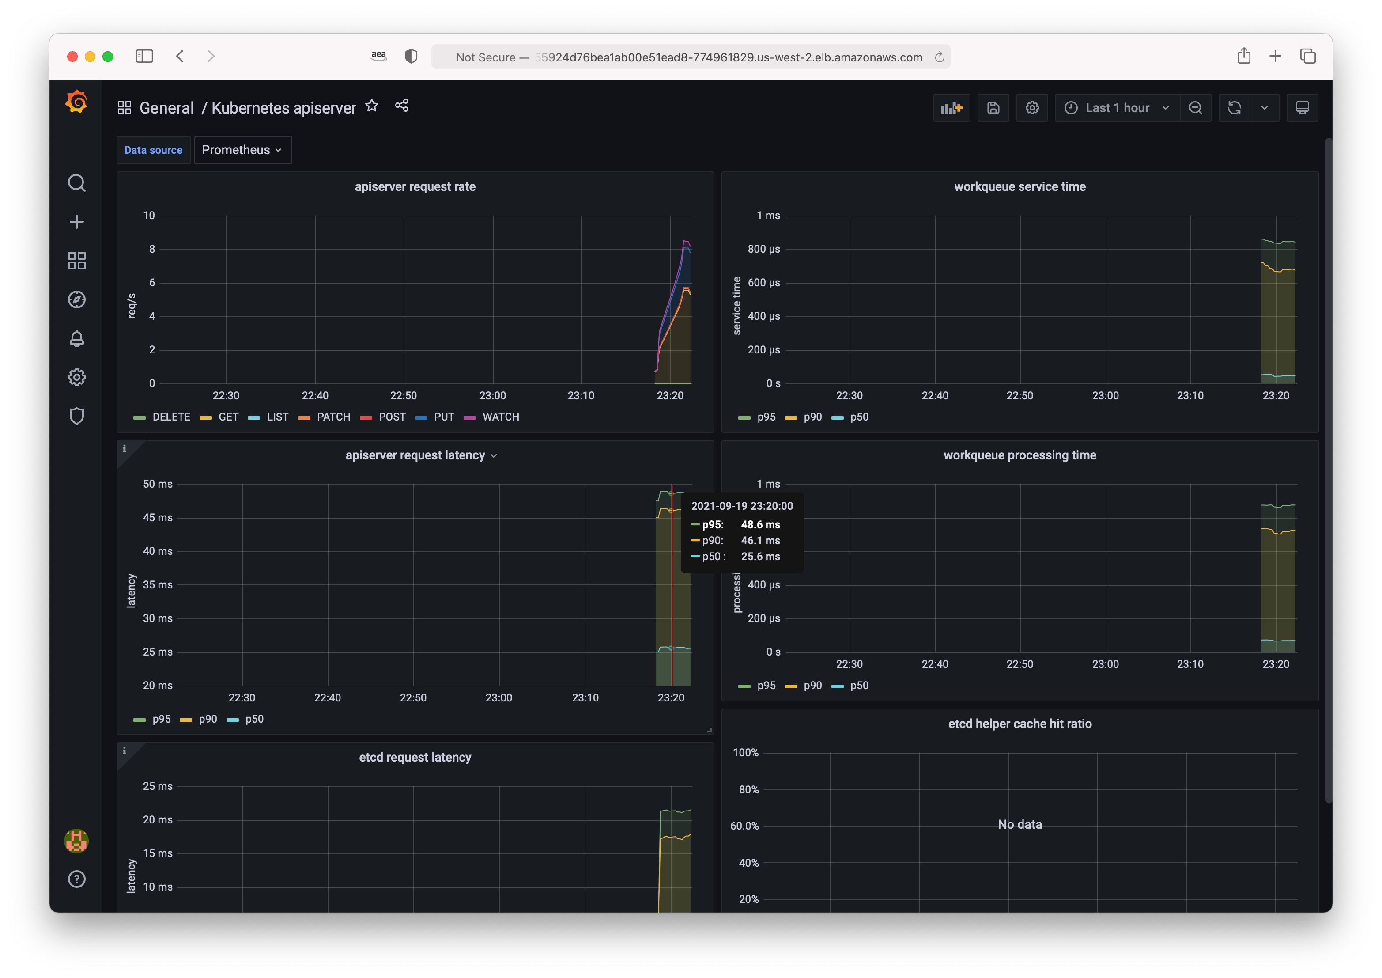Viewport: 1382px width, 978px height.
Task: Open the user profile avatar
Action: (76, 842)
